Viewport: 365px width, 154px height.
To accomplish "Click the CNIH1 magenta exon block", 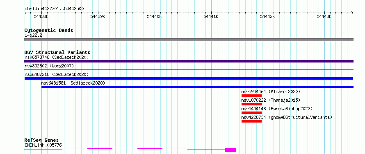I will click(230, 150).
